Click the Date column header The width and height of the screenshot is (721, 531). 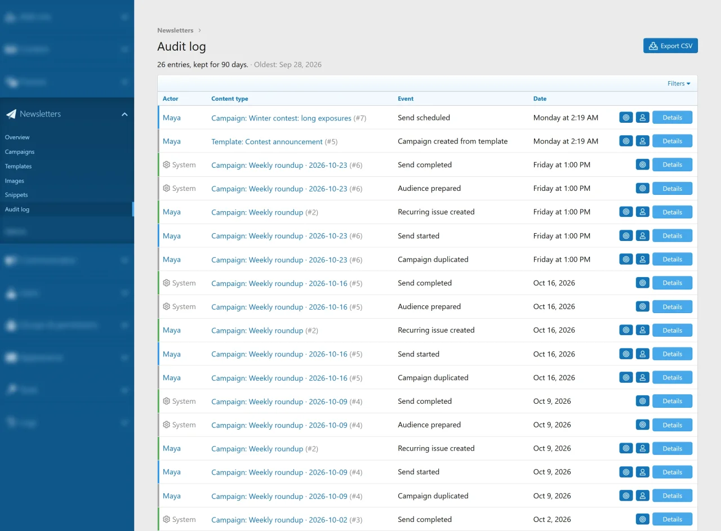[540, 99]
